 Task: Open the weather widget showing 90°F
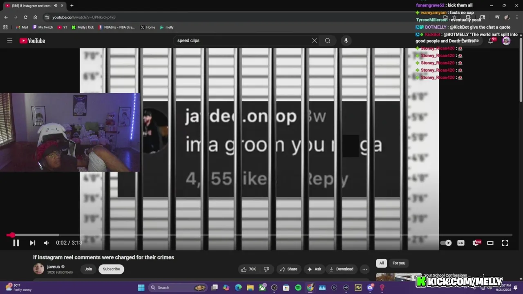18,287
